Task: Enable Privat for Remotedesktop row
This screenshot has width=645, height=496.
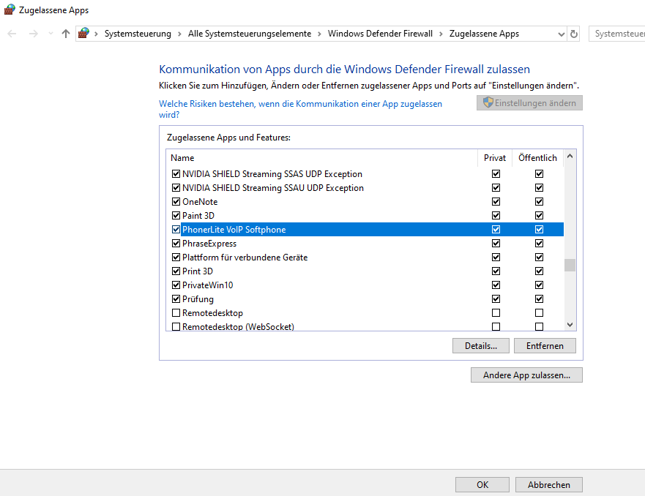Action: (x=496, y=312)
